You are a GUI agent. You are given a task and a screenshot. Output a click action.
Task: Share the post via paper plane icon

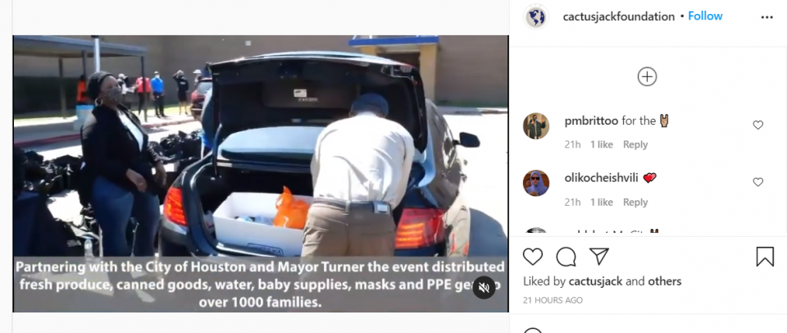pyautogui.click(x=598, y=256)
